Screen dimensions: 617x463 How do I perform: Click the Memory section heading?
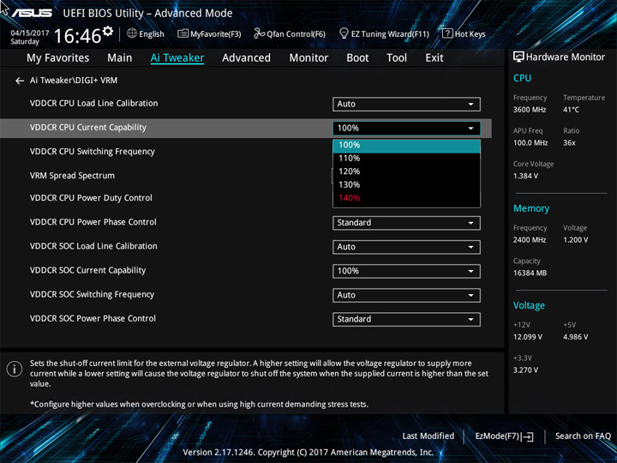coord(530,208)
